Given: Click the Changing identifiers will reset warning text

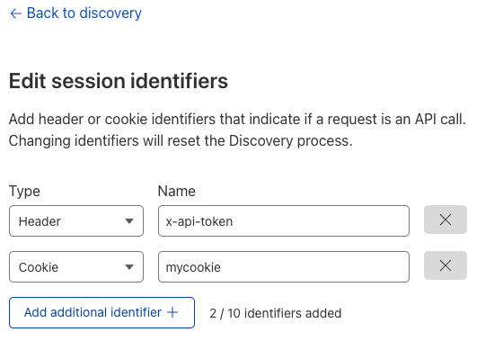Looking at the screenshot, I should click(x=181, y=141).
